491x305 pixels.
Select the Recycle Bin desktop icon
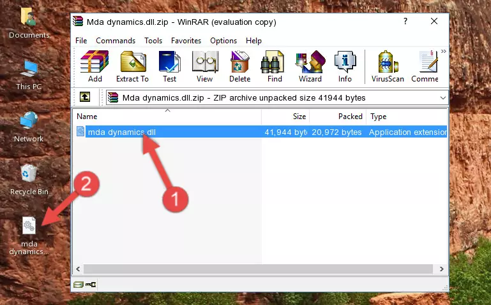(x=29, y=180)
